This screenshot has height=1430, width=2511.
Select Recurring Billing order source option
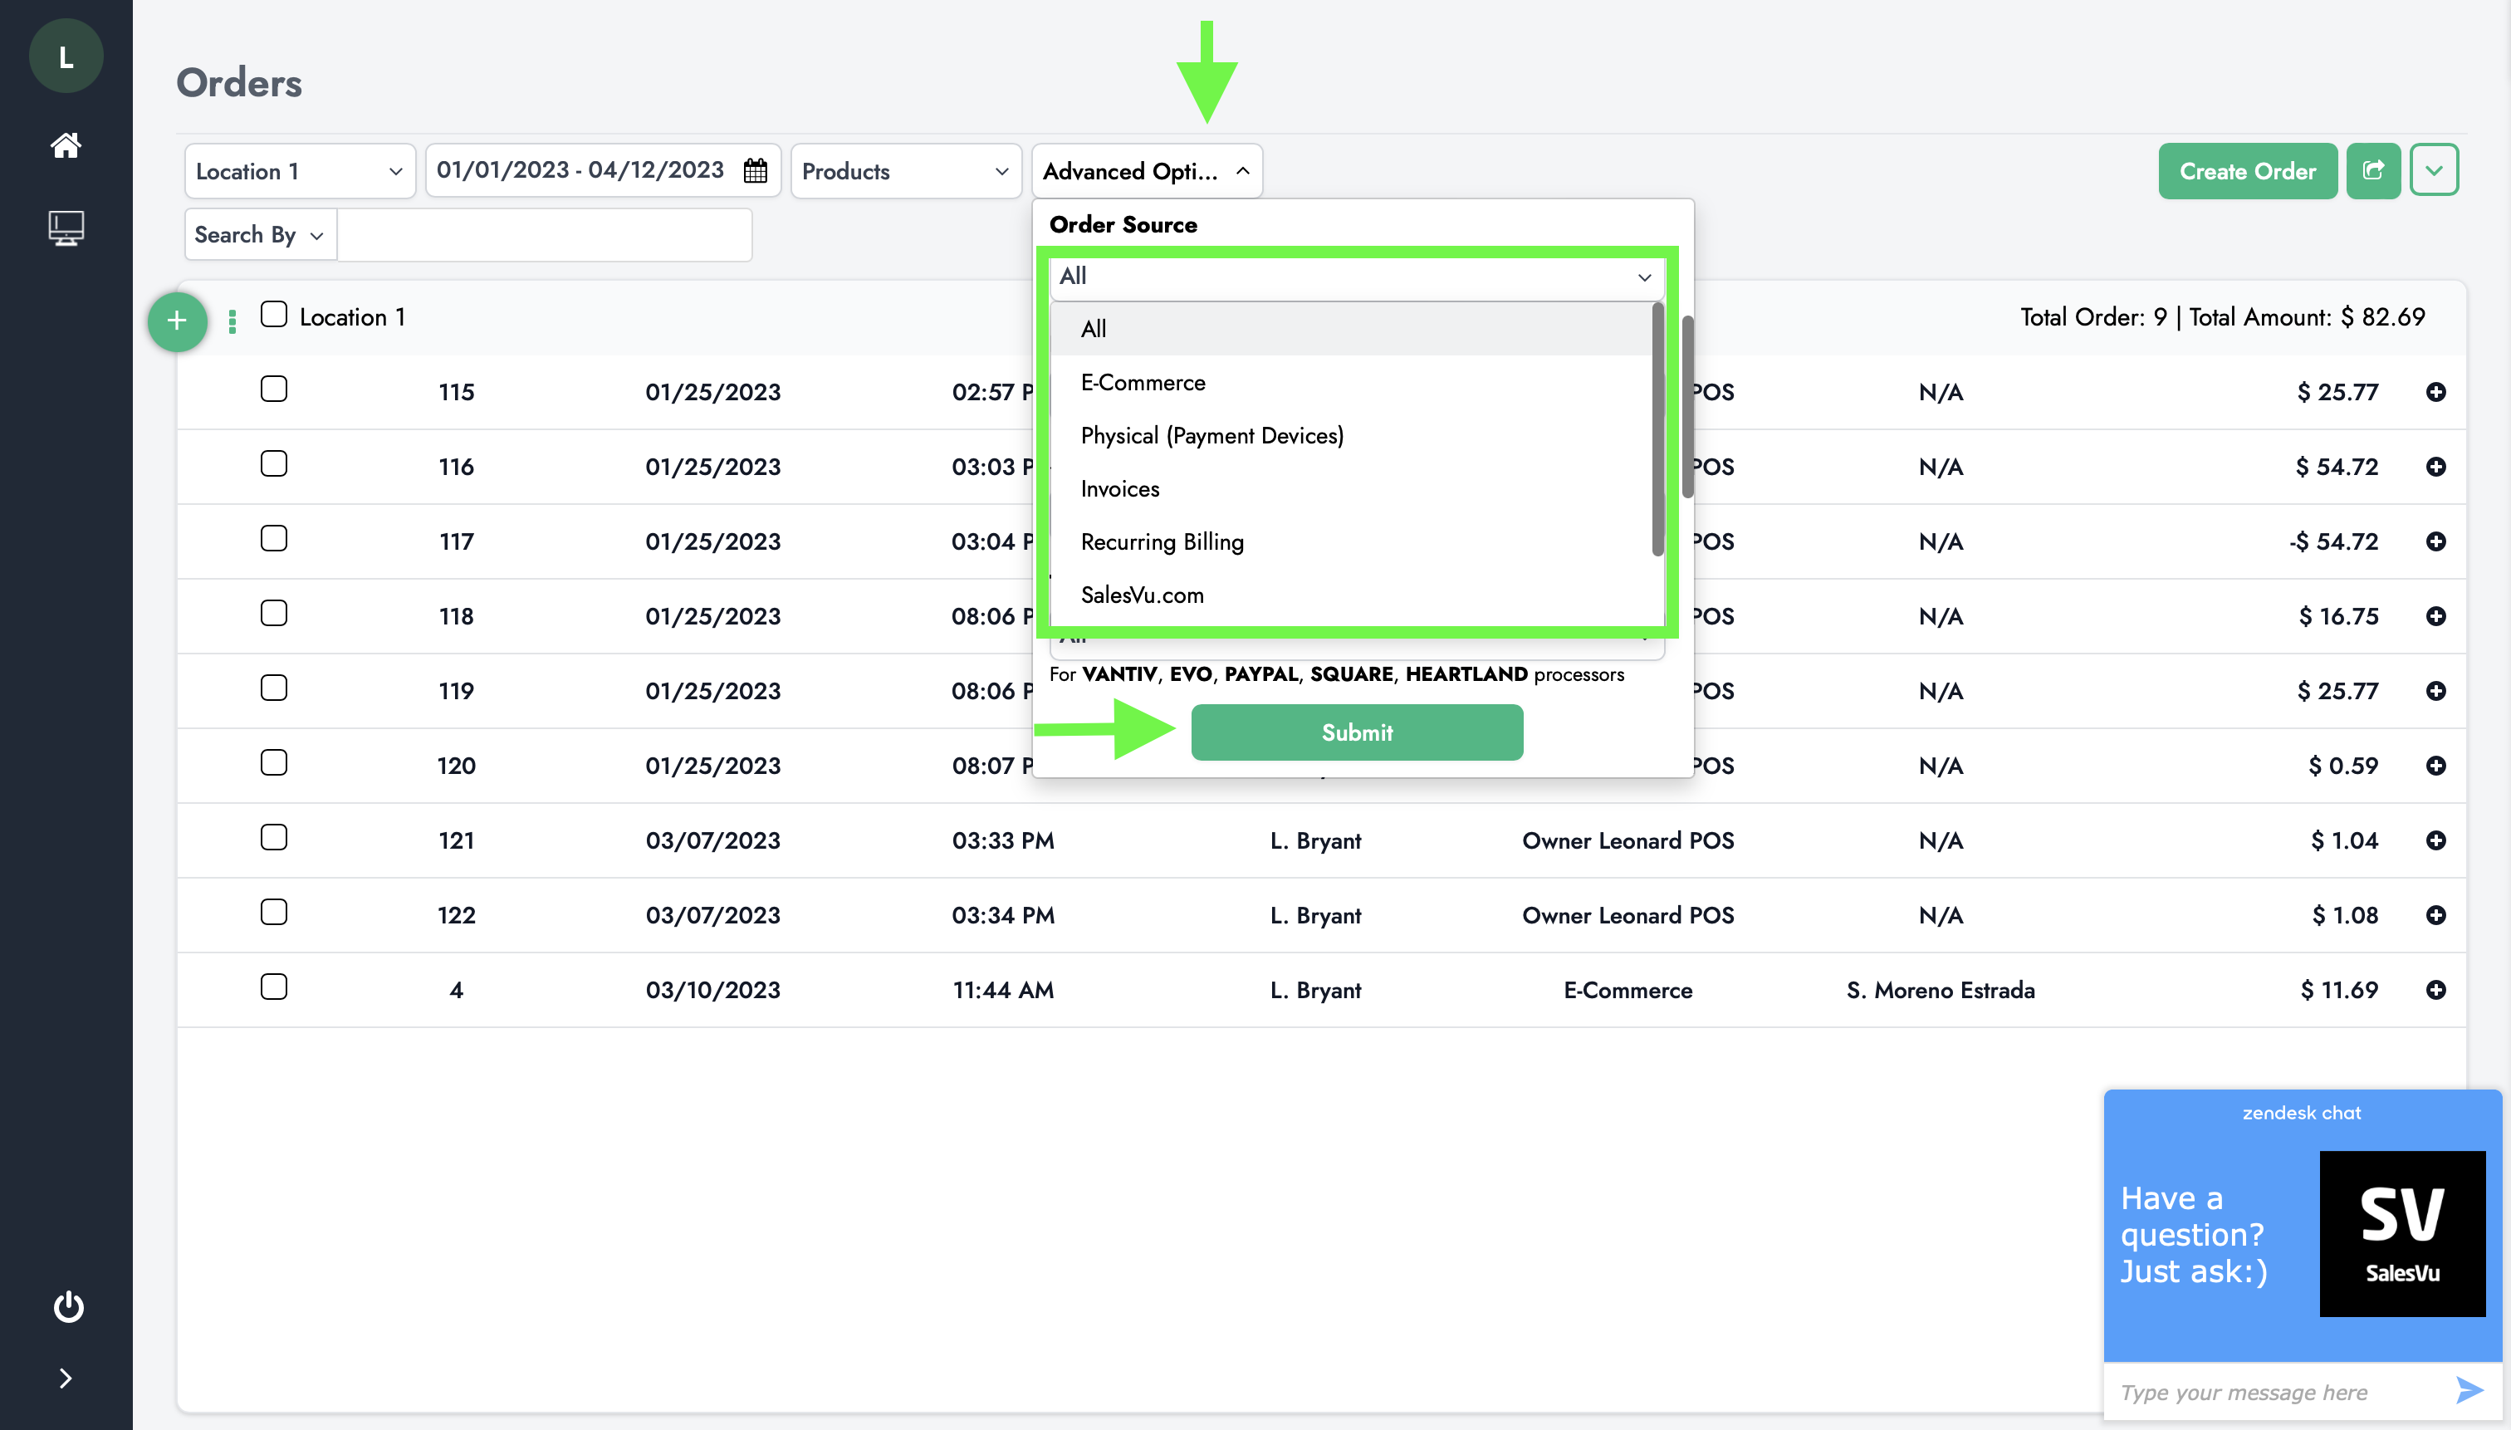coord(1162,542)
